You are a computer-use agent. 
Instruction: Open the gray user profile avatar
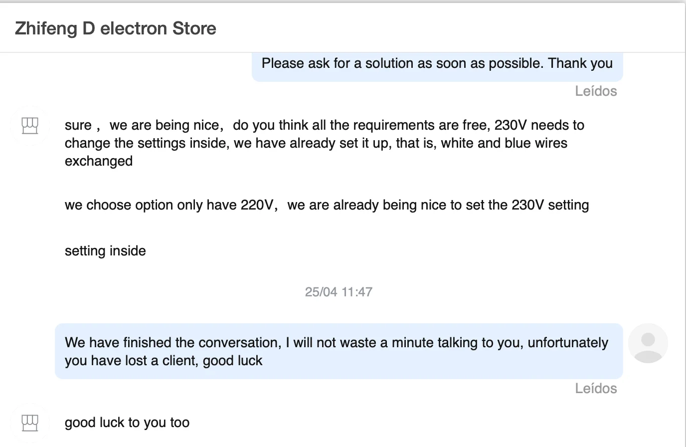[x=648, y=343]
